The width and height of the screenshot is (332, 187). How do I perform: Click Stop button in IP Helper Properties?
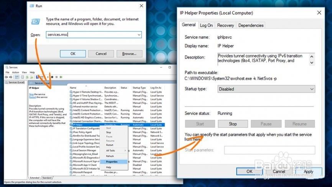(x=233, y=124)
